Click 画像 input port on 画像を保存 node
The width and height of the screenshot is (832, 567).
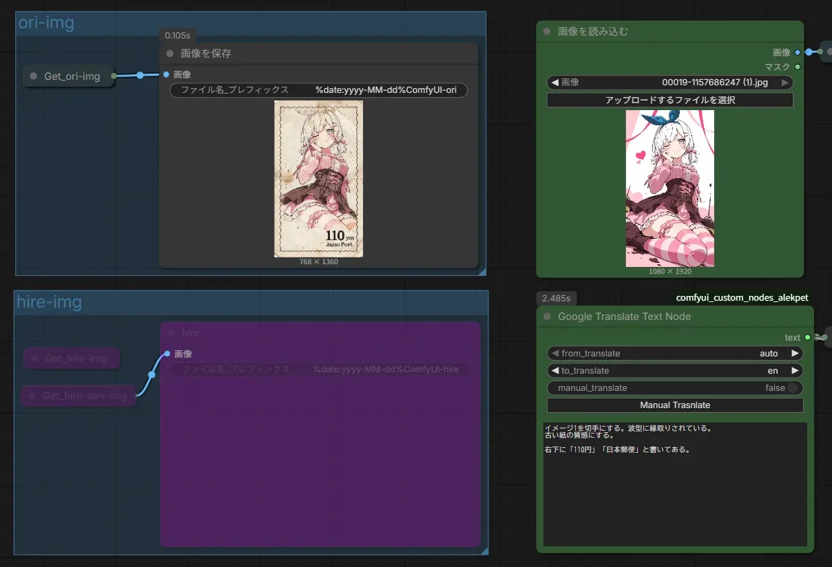pos(166,74)
